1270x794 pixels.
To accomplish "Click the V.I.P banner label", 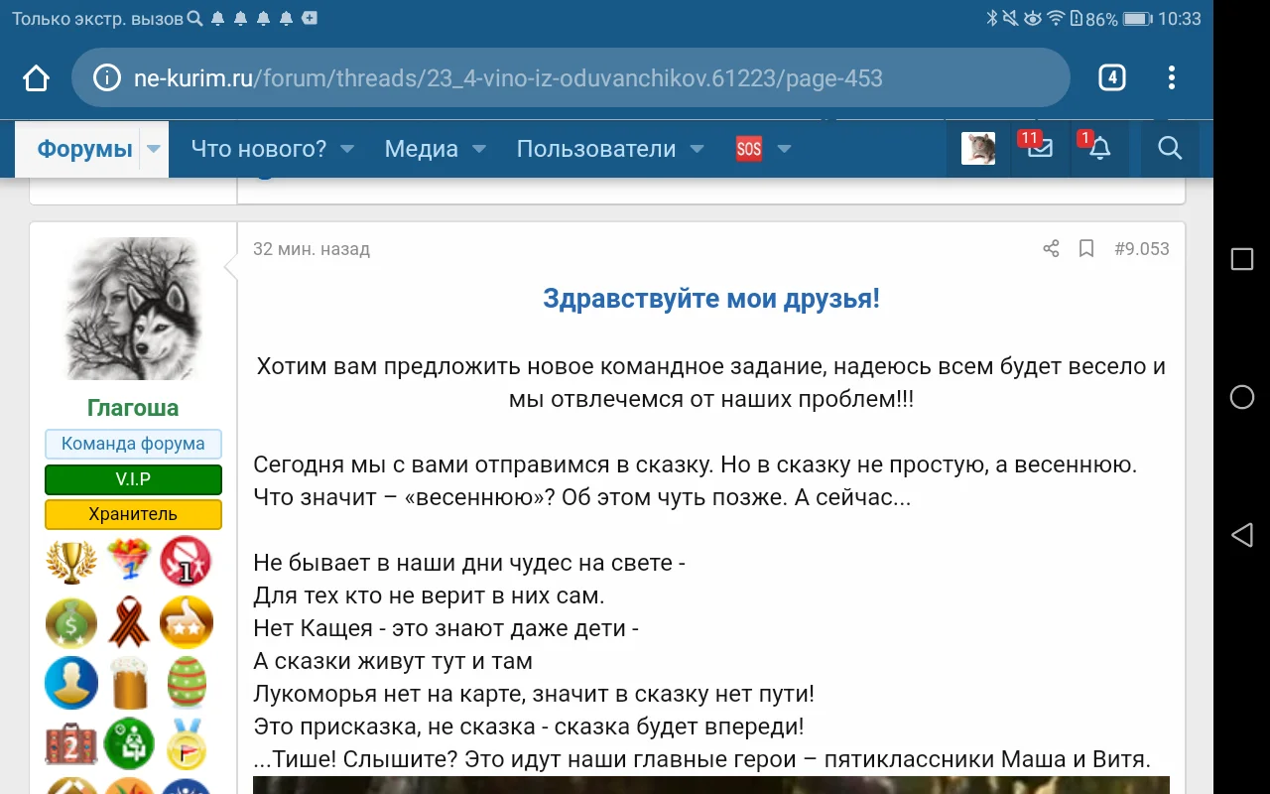I will tap(133, 479).
